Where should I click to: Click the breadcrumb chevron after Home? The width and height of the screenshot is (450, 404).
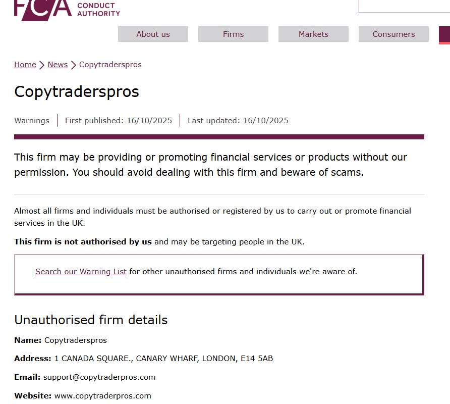tap(42, 65)
